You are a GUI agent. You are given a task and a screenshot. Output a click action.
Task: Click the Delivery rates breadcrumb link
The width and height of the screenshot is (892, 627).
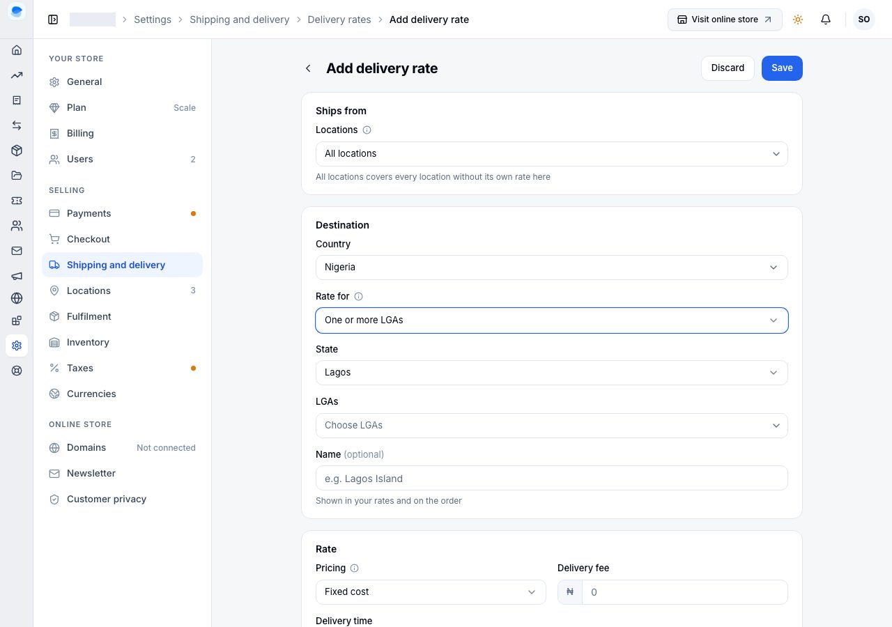pyautogui.click(x=339, y=20)
